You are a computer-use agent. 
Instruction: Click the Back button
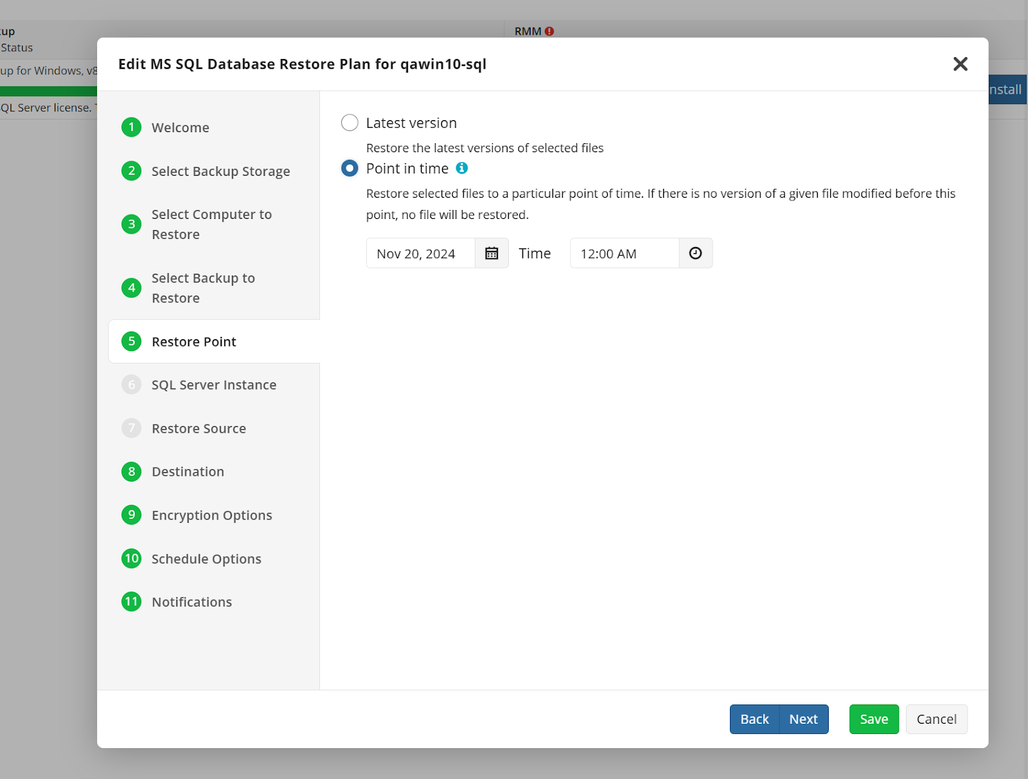pyautogui.click(x=754, y=719)
